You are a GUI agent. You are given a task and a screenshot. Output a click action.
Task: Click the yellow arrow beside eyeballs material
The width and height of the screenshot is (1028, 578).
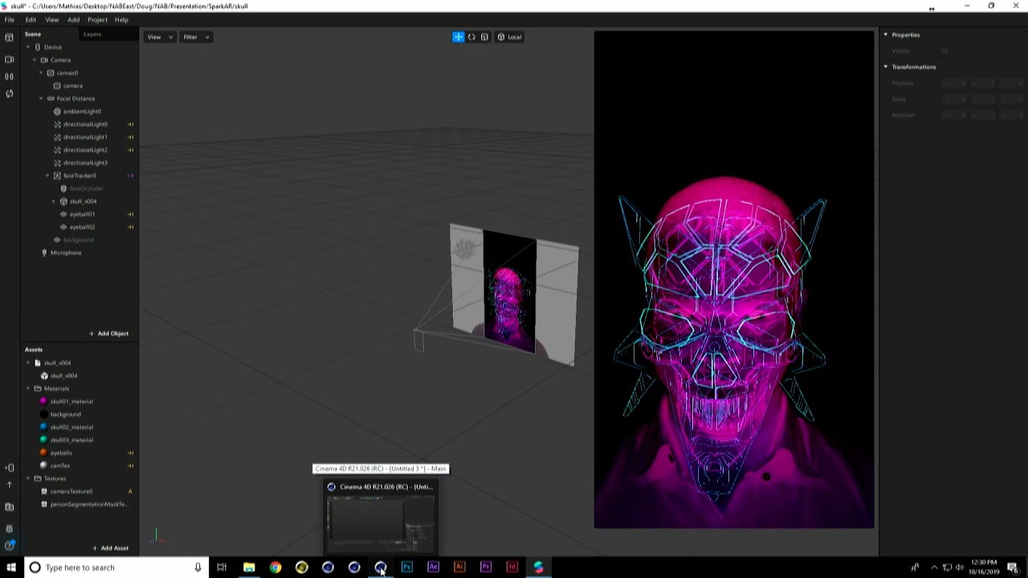pyautogui.click(x=130, y=453)
